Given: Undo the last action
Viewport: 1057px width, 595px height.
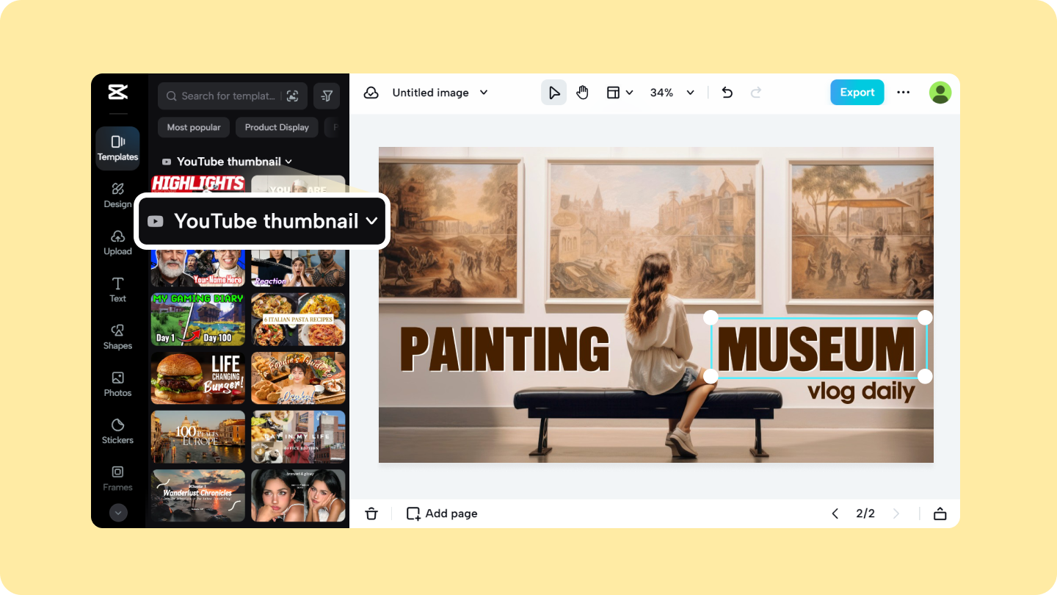Looking at the screenshot, I should pyautogui.click(x=727, y=92).
